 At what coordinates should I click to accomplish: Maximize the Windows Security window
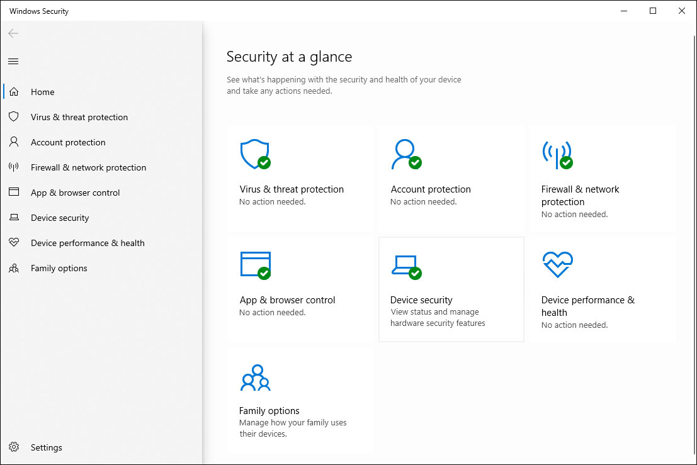click(653, 11)
